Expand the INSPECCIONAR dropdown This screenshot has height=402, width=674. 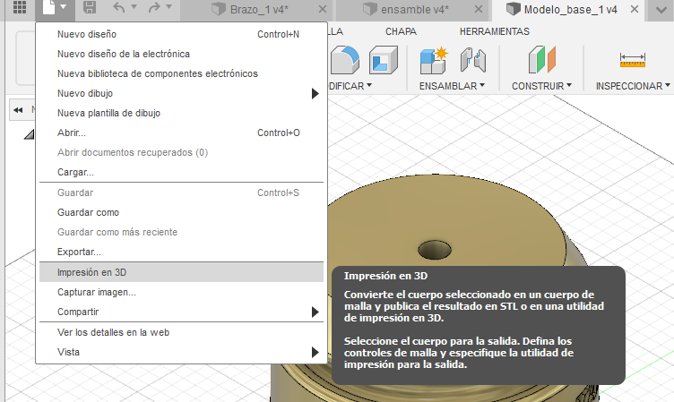[x=633, y=86]
